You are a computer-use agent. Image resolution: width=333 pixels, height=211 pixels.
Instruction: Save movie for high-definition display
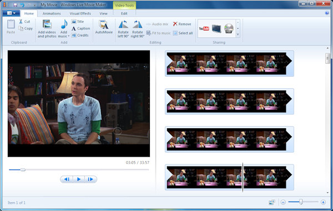[216, 28]
